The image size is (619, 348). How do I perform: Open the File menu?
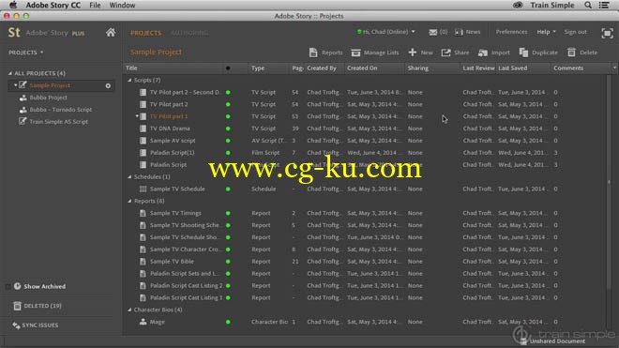95,5
